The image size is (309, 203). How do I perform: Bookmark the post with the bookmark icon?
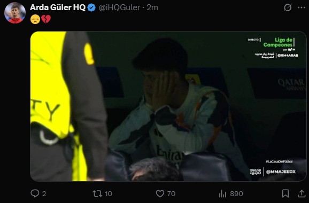(285, 193)
